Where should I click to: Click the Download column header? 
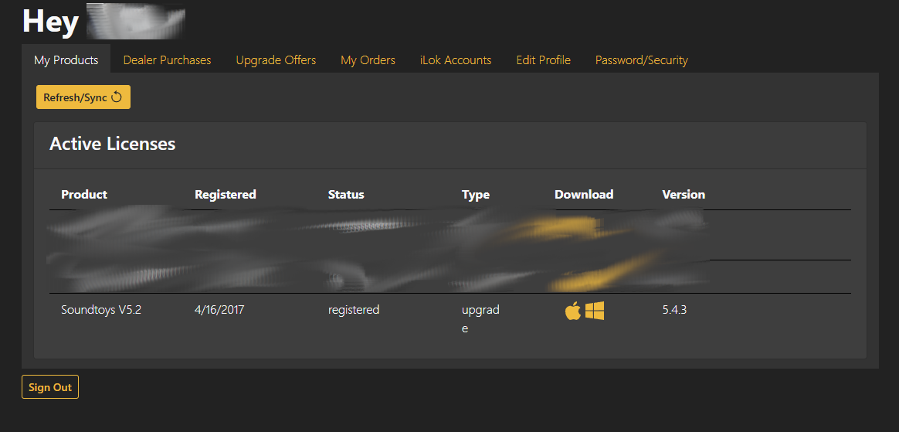584,195
